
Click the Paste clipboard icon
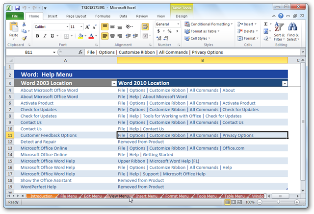[x=14, y=27]
